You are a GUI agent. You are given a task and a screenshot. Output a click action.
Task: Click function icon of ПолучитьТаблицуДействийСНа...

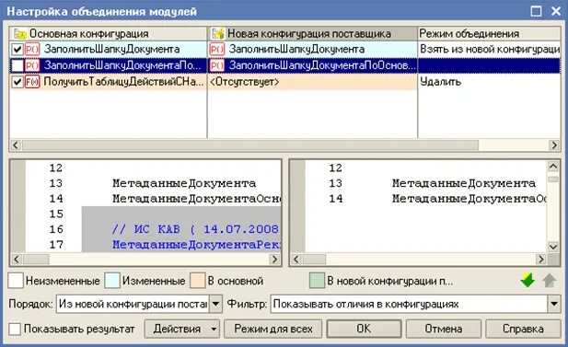click(x=32, y=82)
